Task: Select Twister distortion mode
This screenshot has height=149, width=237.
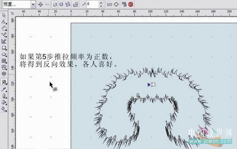Action: click(68, 4)
